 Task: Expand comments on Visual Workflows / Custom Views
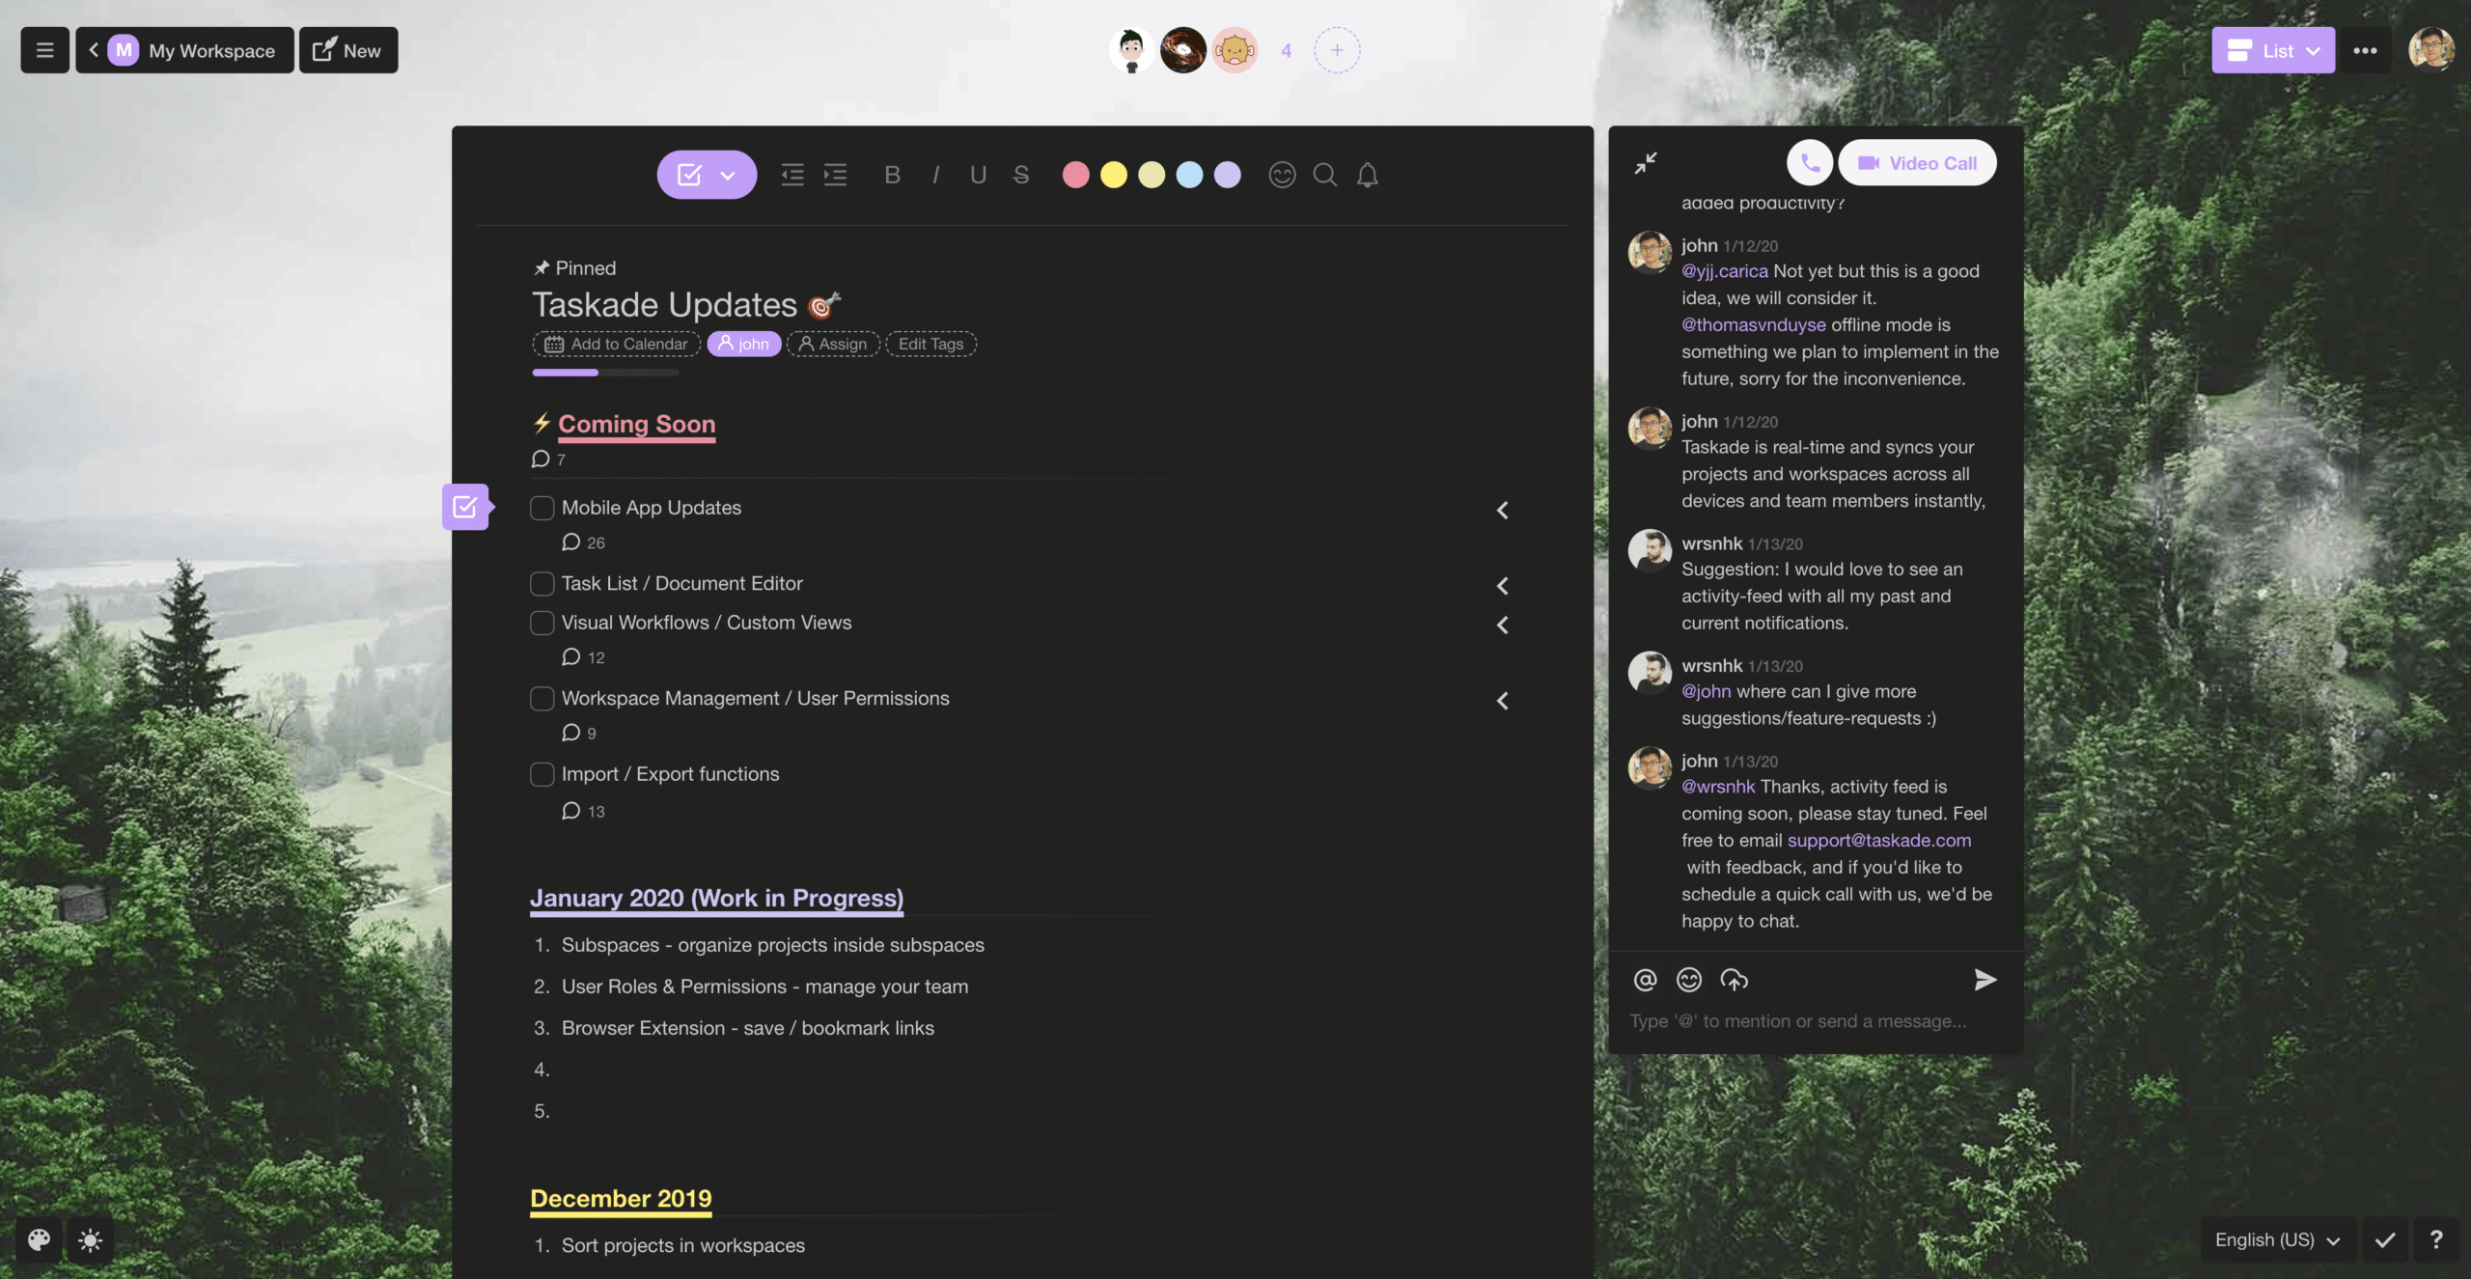[x=577, y=655]
